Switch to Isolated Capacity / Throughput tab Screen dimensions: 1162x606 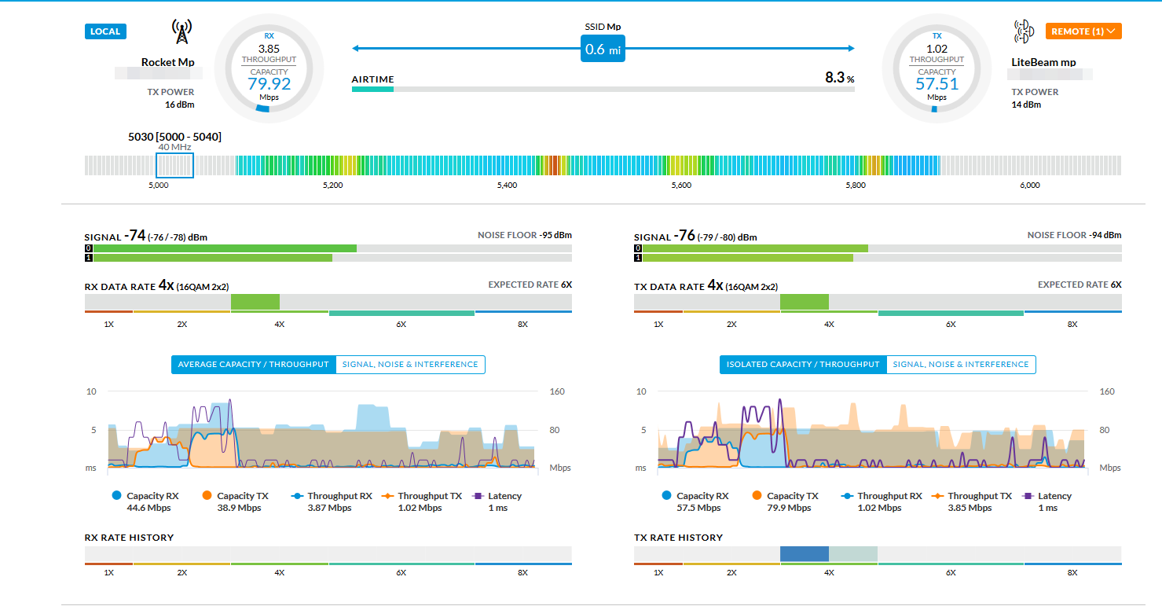click(803, 365)
